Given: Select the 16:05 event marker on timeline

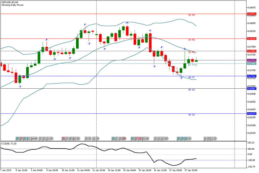Looking at the screenshot, I should (207, 139).
